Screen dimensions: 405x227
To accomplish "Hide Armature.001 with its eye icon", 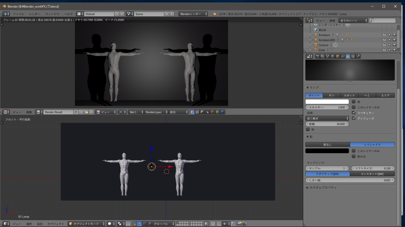I will pyautogui.click(x=384, y=40).
